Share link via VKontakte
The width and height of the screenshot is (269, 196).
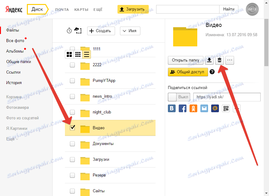tap(172, 109)
